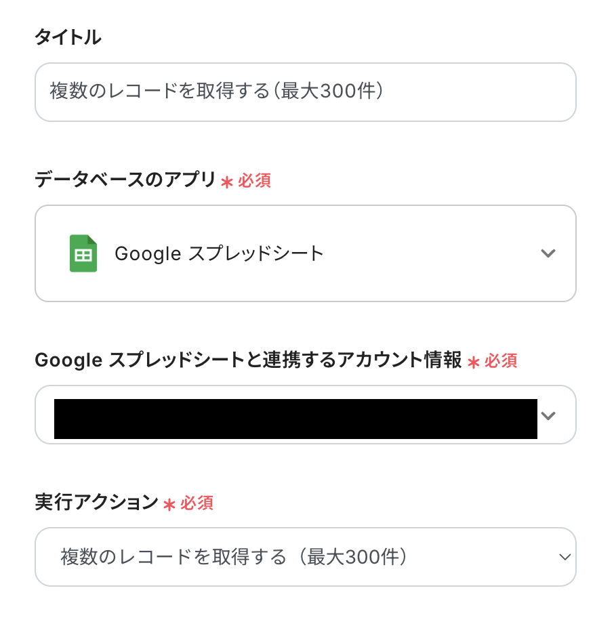
Task: Click the データベースのアプリ label
Action: pyautogui.click(x=125, y=180)
